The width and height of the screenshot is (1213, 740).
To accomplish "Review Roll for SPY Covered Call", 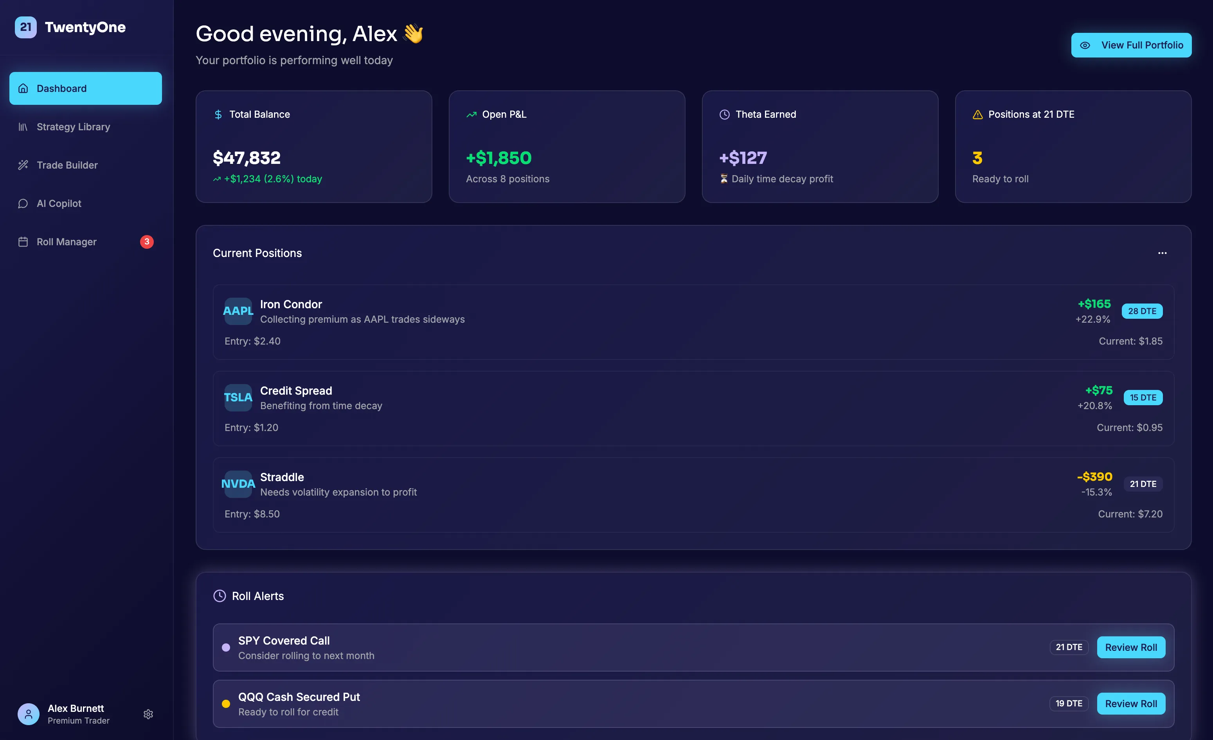I will click(x=1131, y=648).
